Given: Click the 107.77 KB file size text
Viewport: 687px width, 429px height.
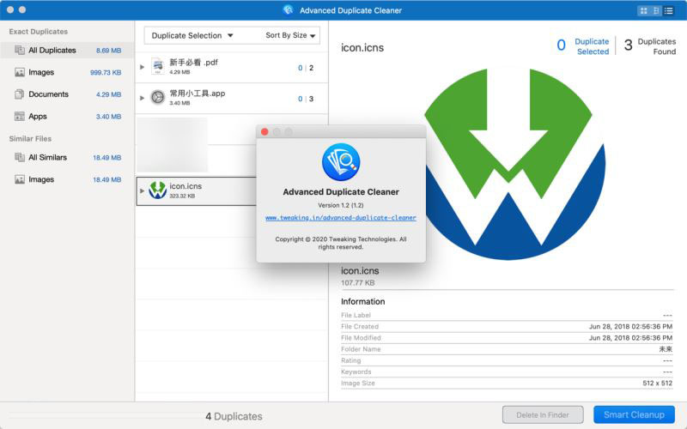Looking at the screenshot, I should [358, 283].
